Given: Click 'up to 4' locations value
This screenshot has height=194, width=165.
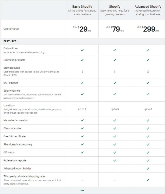Looking at the screenshot, I should (x=82, y=109).
